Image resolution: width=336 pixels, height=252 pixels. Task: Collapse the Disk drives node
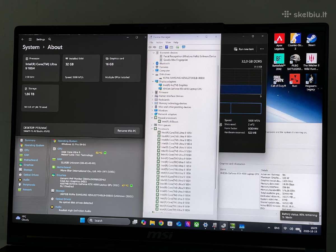tap(153, 74)
